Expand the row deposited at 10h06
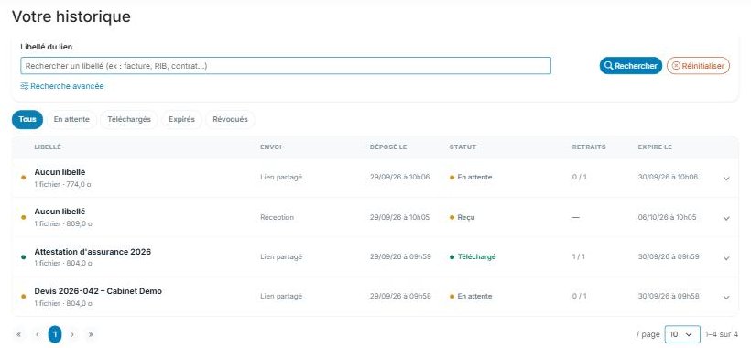This screenshot has width=751, height=348. coord(726,178)
